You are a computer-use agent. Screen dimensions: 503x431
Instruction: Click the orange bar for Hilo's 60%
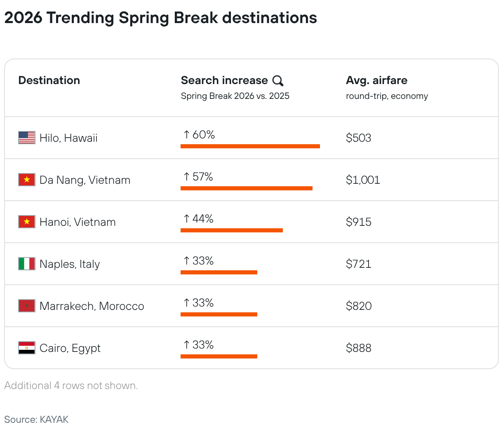point(250,146)
